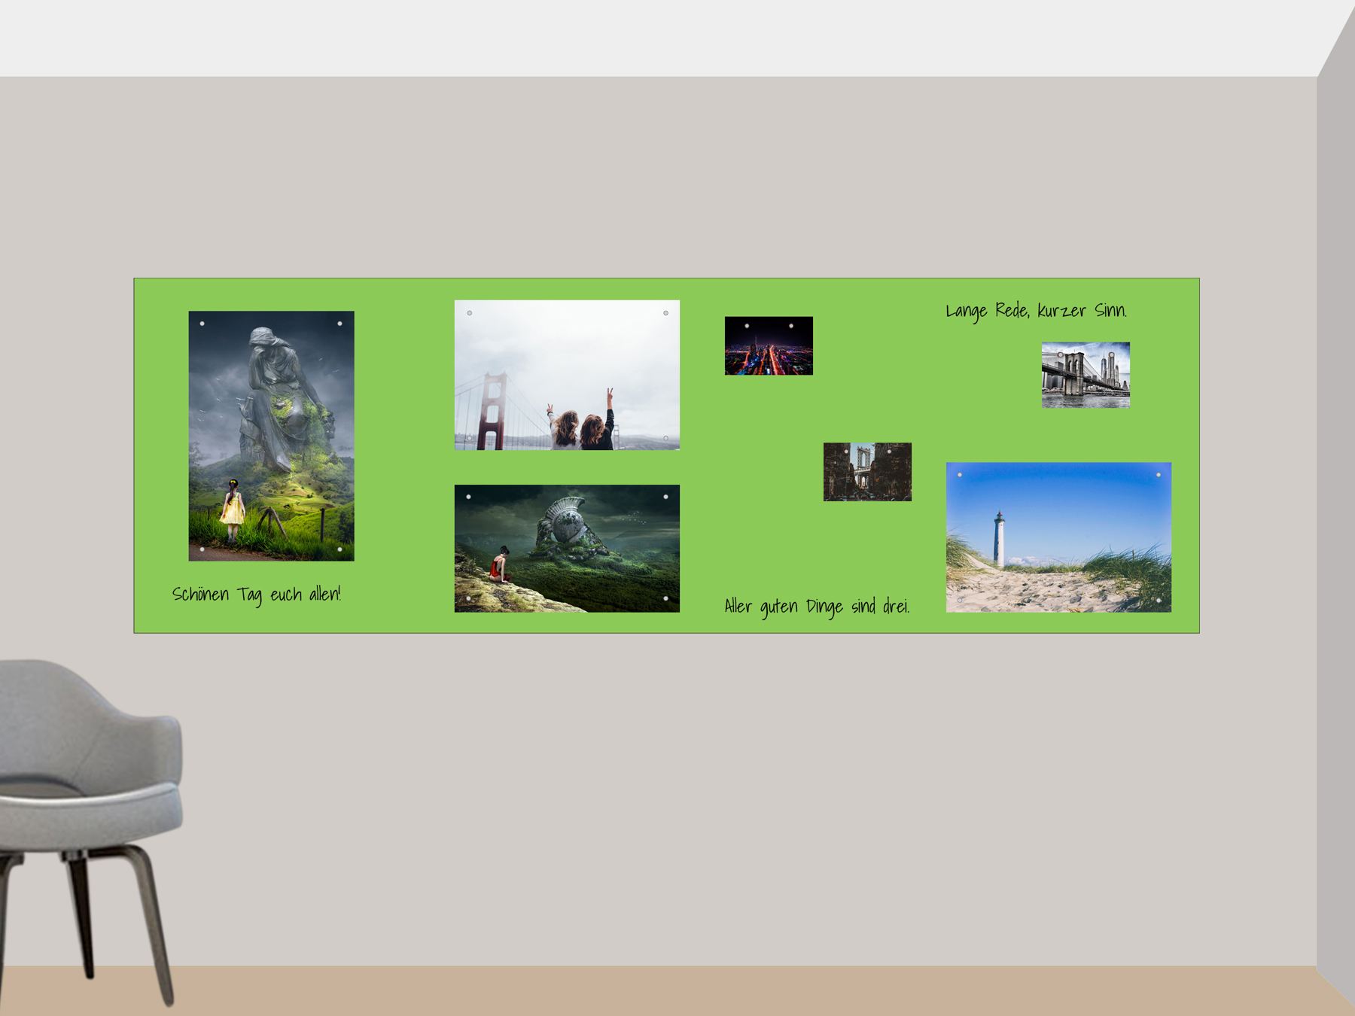Click the giant helmet landscape photo
Viewport: 1355px width, 1016px height.
pos(566,548)
